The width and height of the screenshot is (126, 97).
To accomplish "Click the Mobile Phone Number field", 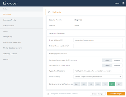I will 98,46.
